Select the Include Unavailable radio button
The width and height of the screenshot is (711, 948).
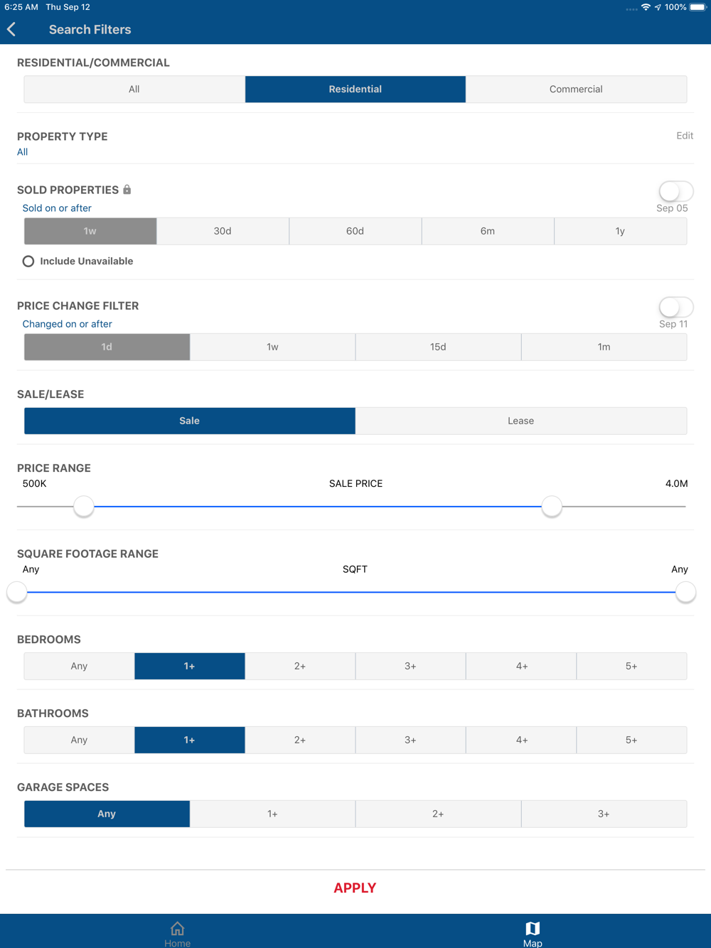28,262
